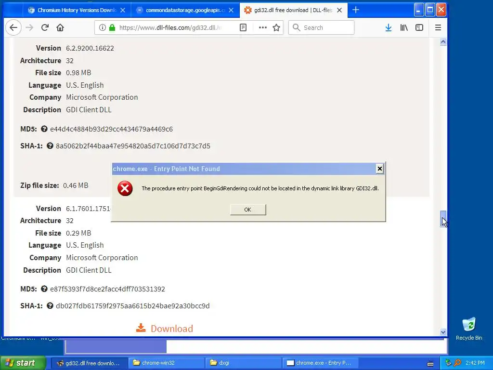This screenshot has height=370, width=493.
Task: Click the system tray clock 2:42 PM
Action: [475, 363]
